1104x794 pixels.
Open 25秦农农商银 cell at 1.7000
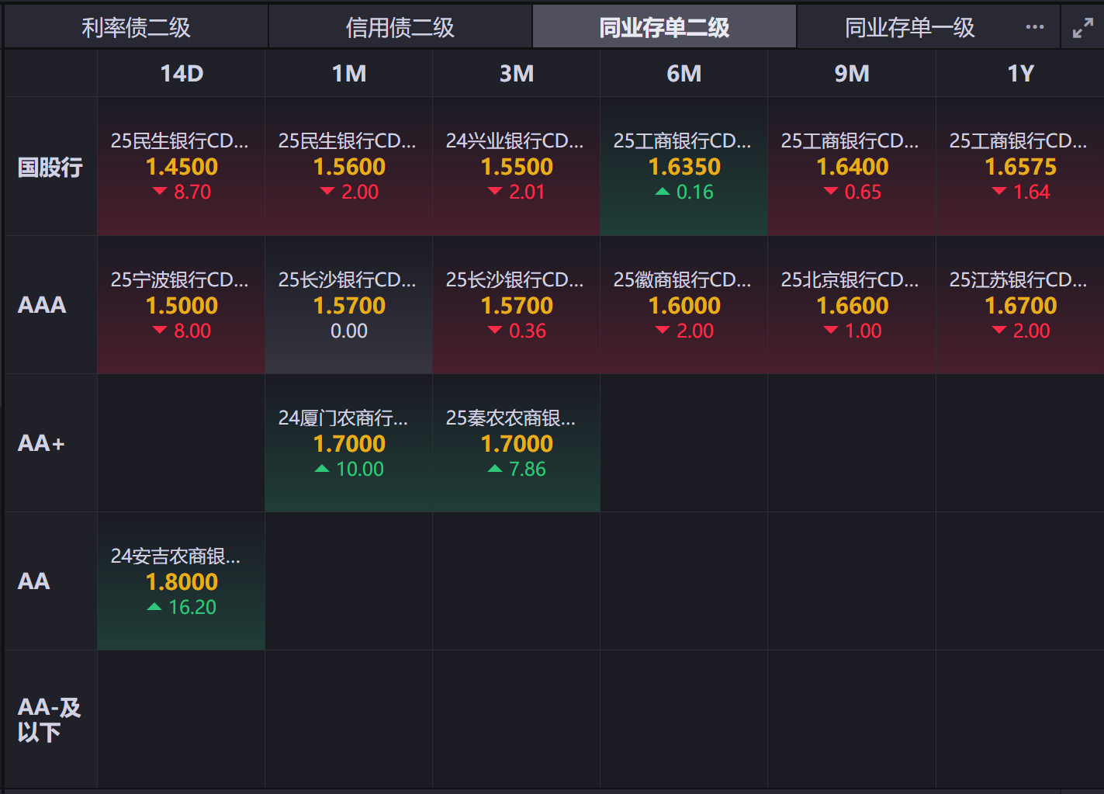pos(517,443)
